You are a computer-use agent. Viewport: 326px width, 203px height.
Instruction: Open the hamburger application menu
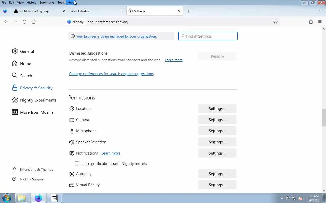tap(320, 22)
